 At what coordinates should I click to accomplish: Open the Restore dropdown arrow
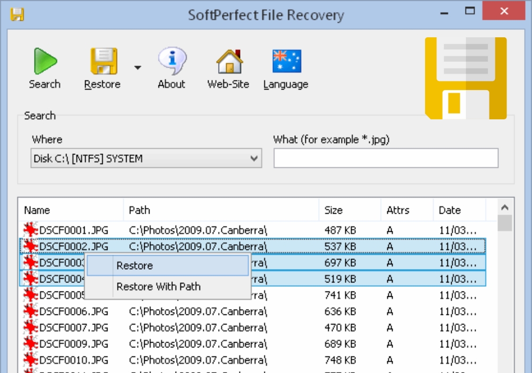[137, 68]
